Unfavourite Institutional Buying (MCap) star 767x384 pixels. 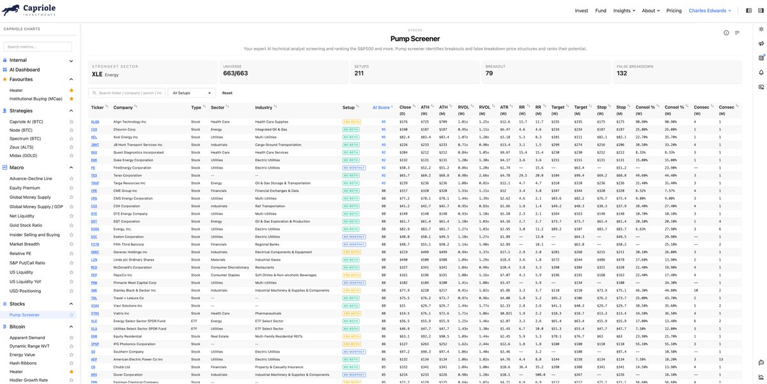click(x=72, y=98)
